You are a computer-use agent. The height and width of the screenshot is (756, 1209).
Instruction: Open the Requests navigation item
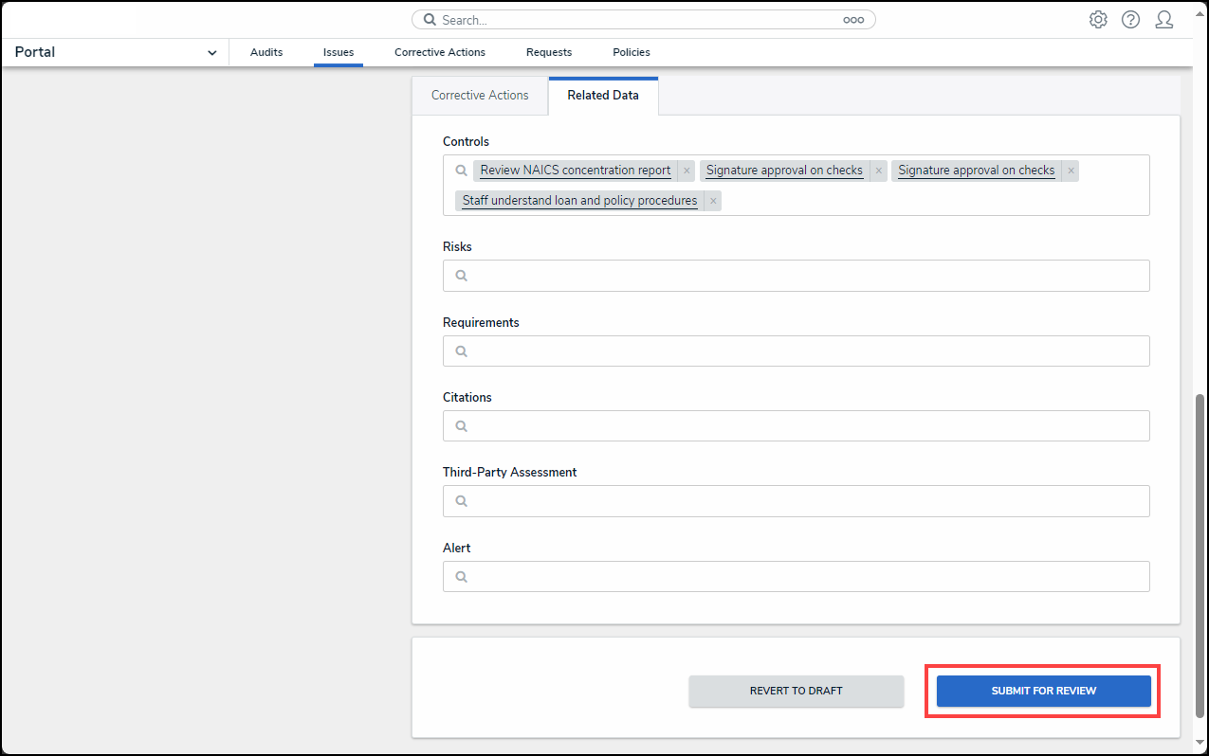[x=549, y=53]
